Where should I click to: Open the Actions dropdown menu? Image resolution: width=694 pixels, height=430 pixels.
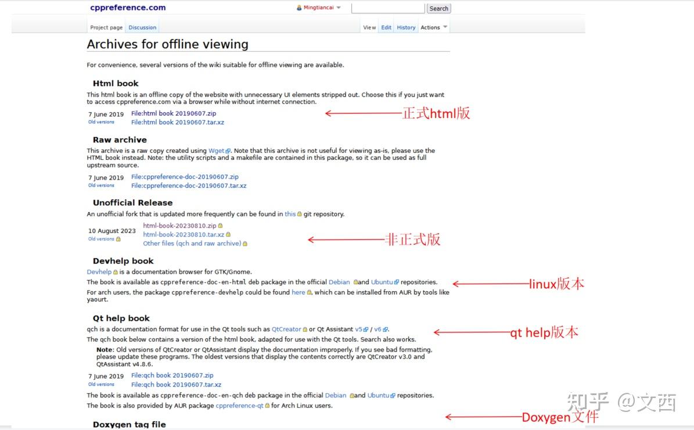pos(431,27)
